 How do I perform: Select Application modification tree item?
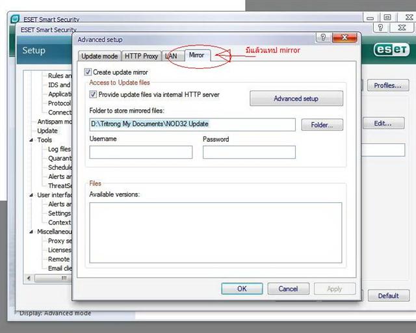[x=60, y=94]
